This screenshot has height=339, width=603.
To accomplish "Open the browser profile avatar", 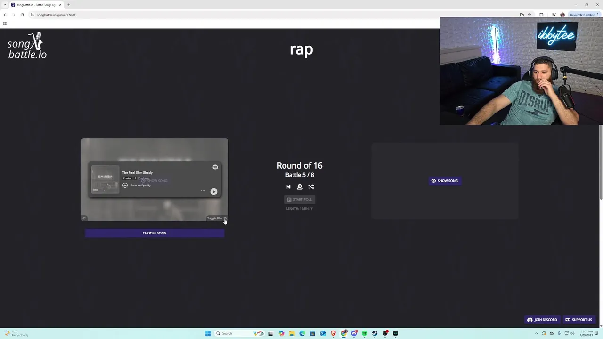I will click(562, 15).
